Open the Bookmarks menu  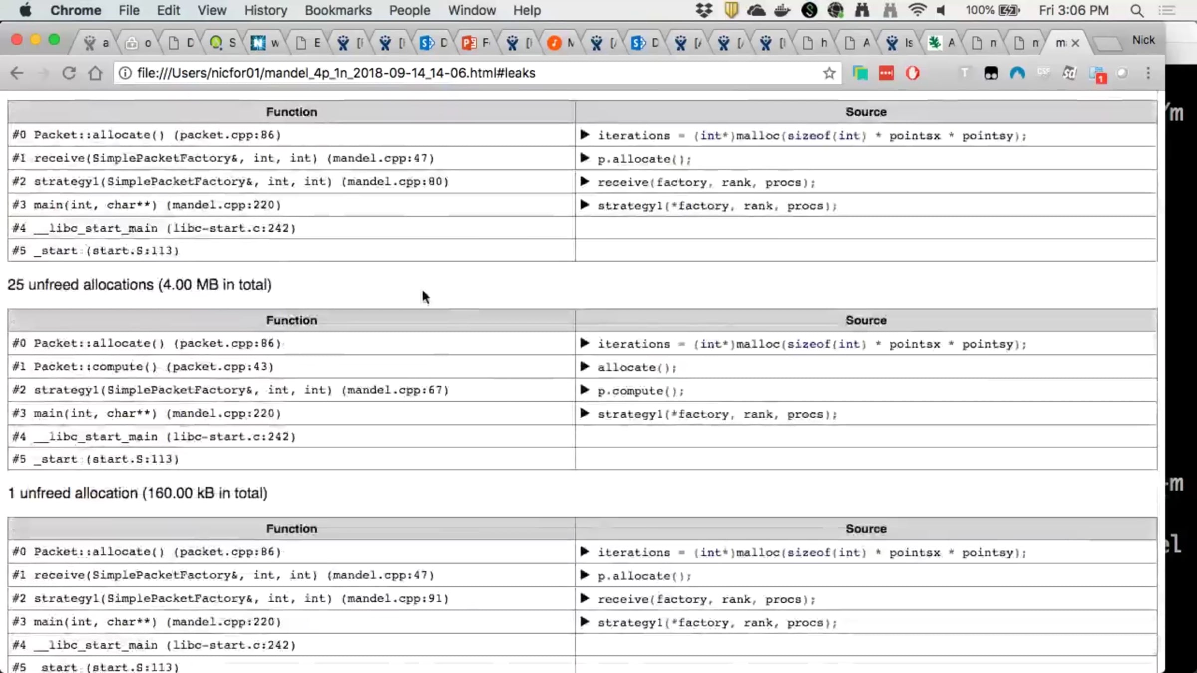[x=338, y=10]
